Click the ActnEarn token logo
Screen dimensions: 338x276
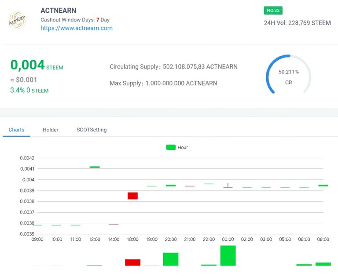click(18, 19)
